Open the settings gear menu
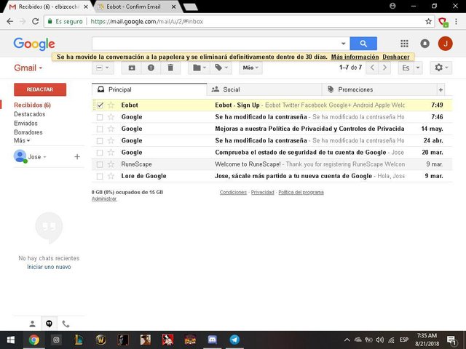This screenshot has height=349, width=466. click(x=441, y=68)
